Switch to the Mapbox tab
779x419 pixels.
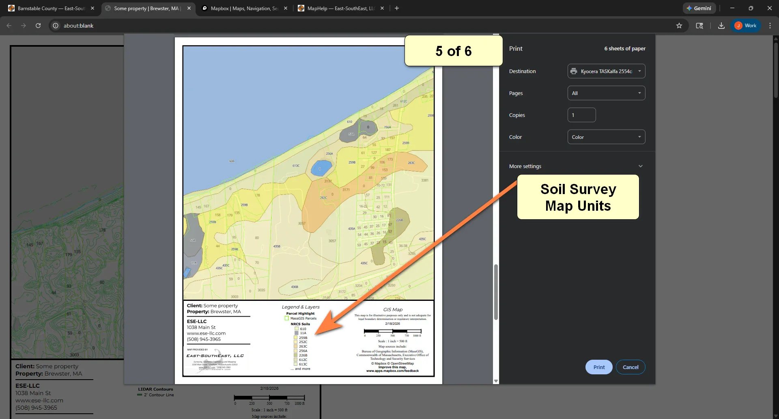(241, 8)
